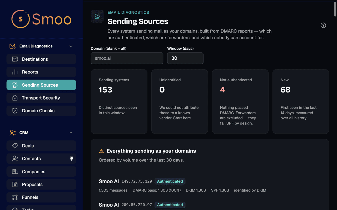Select Sending Sources in sidebar

click(x=41, y=85)
